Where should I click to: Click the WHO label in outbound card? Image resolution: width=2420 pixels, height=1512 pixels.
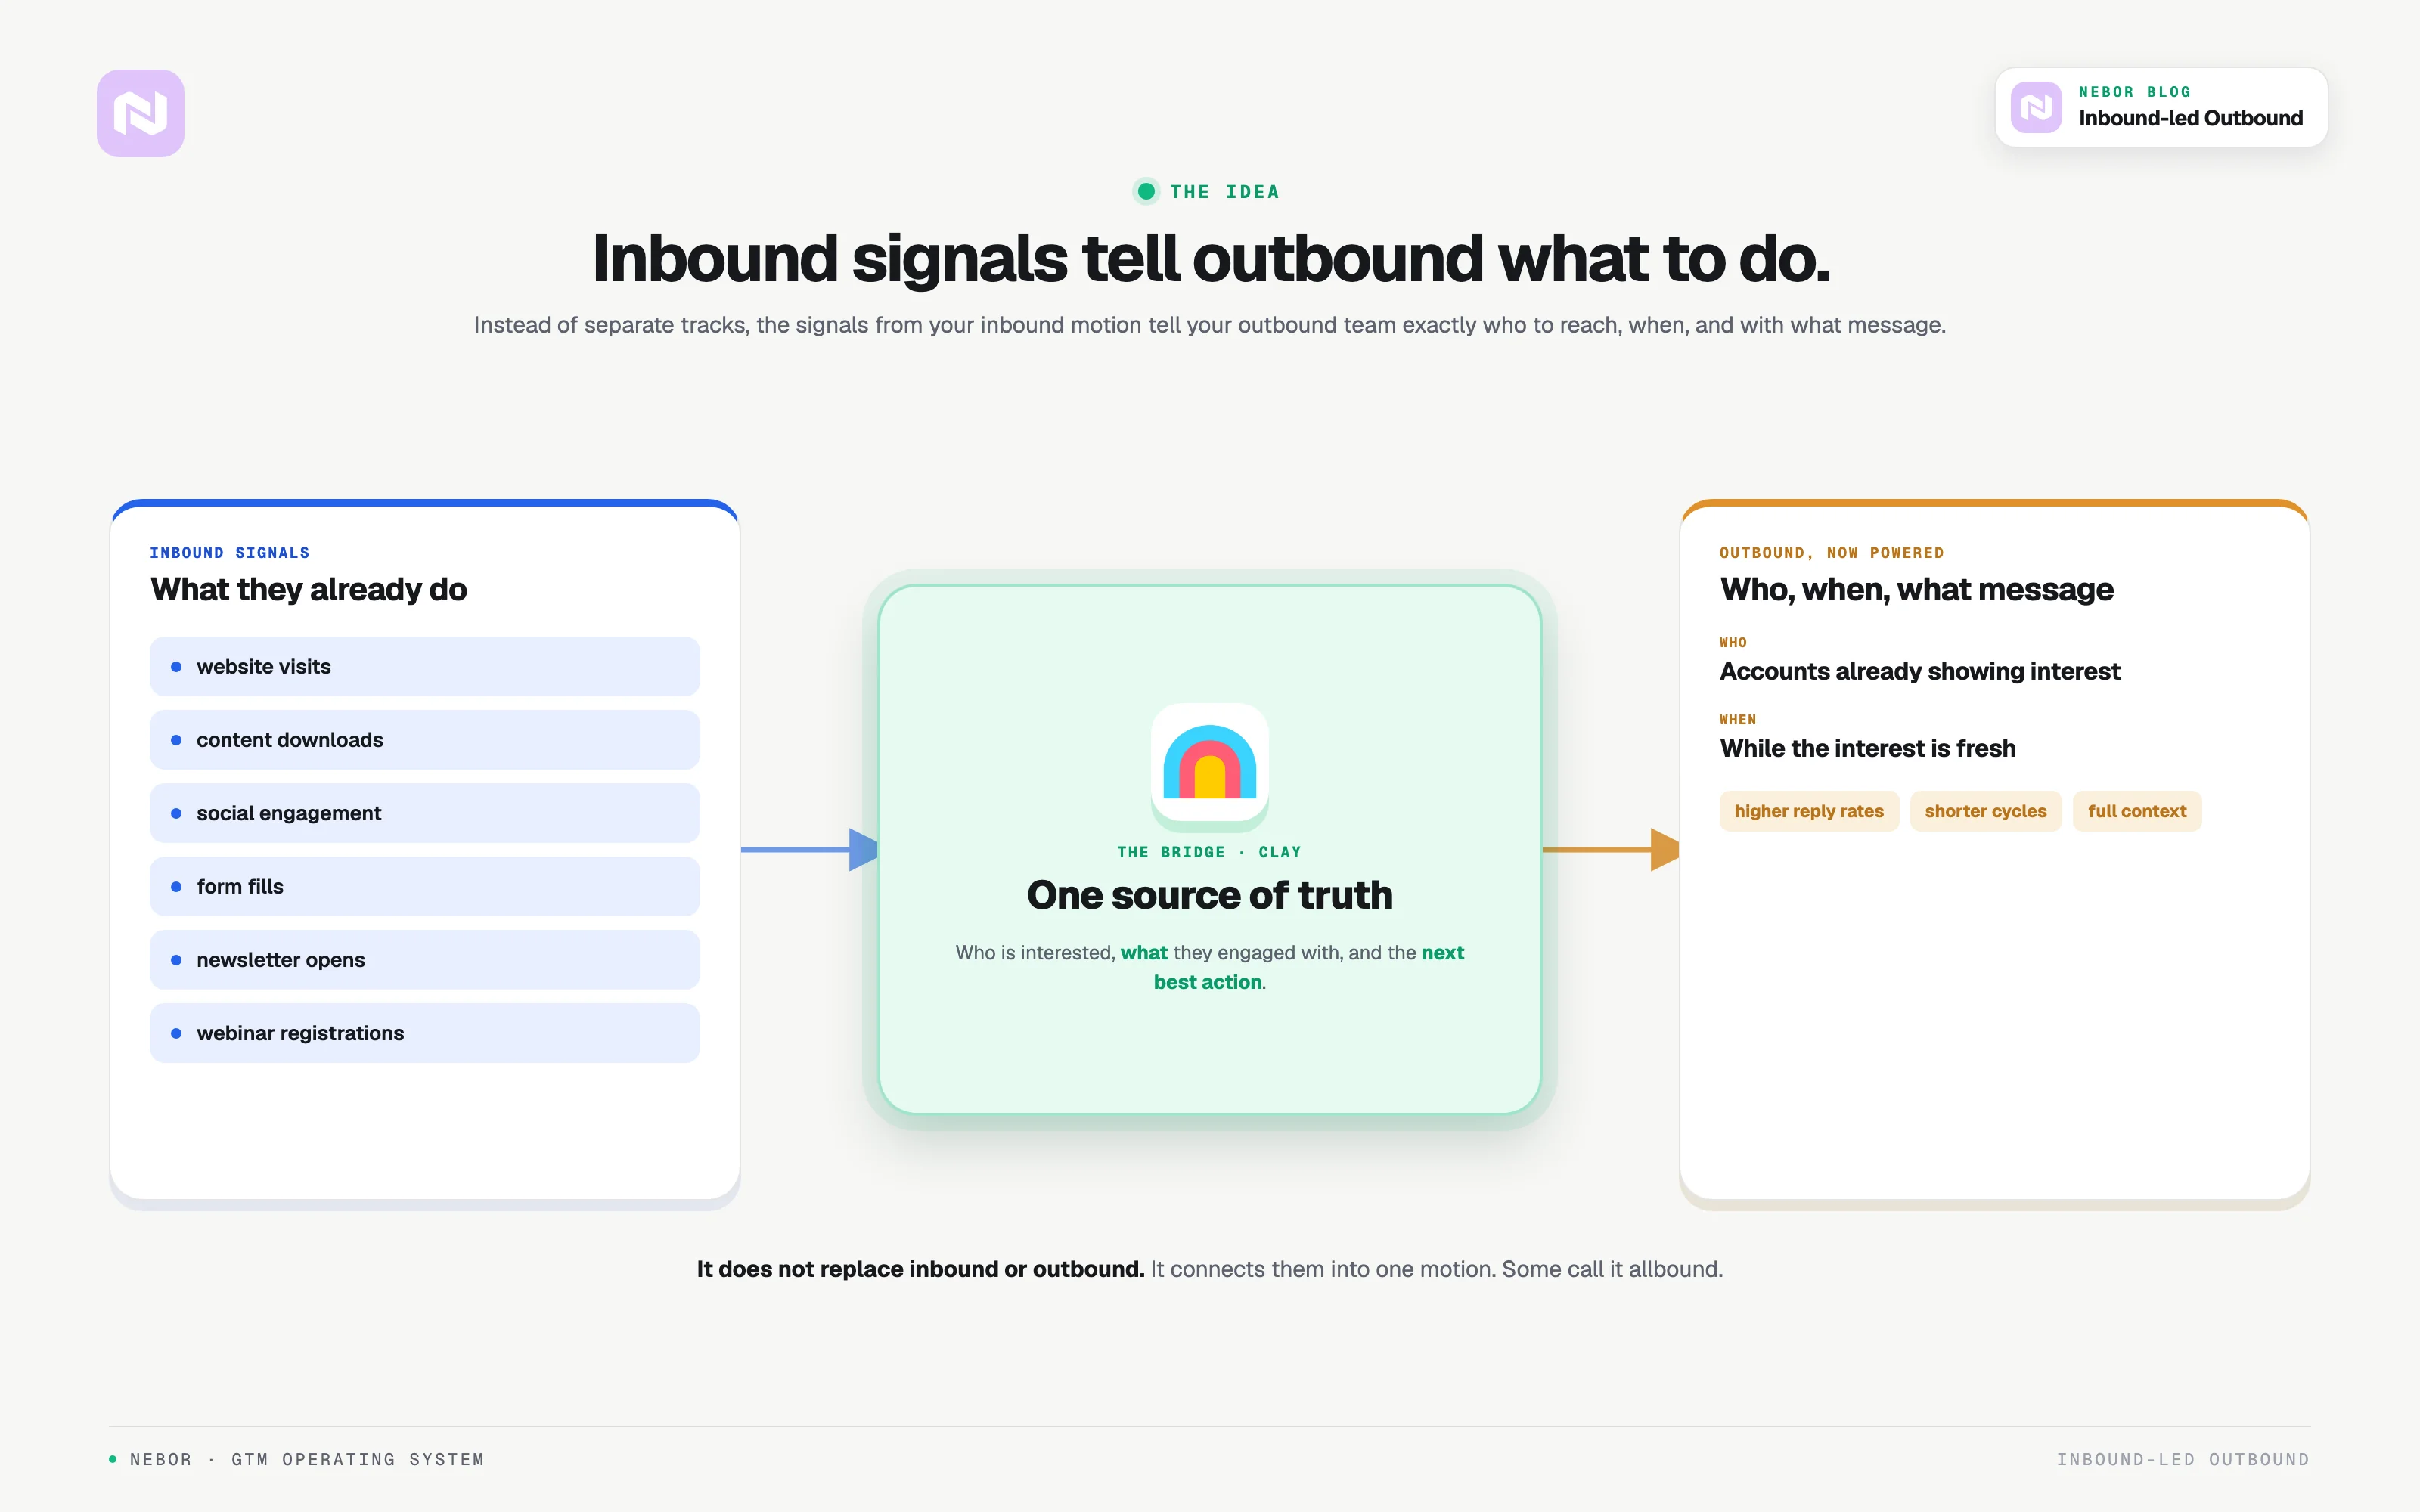tap(1733, 643)
